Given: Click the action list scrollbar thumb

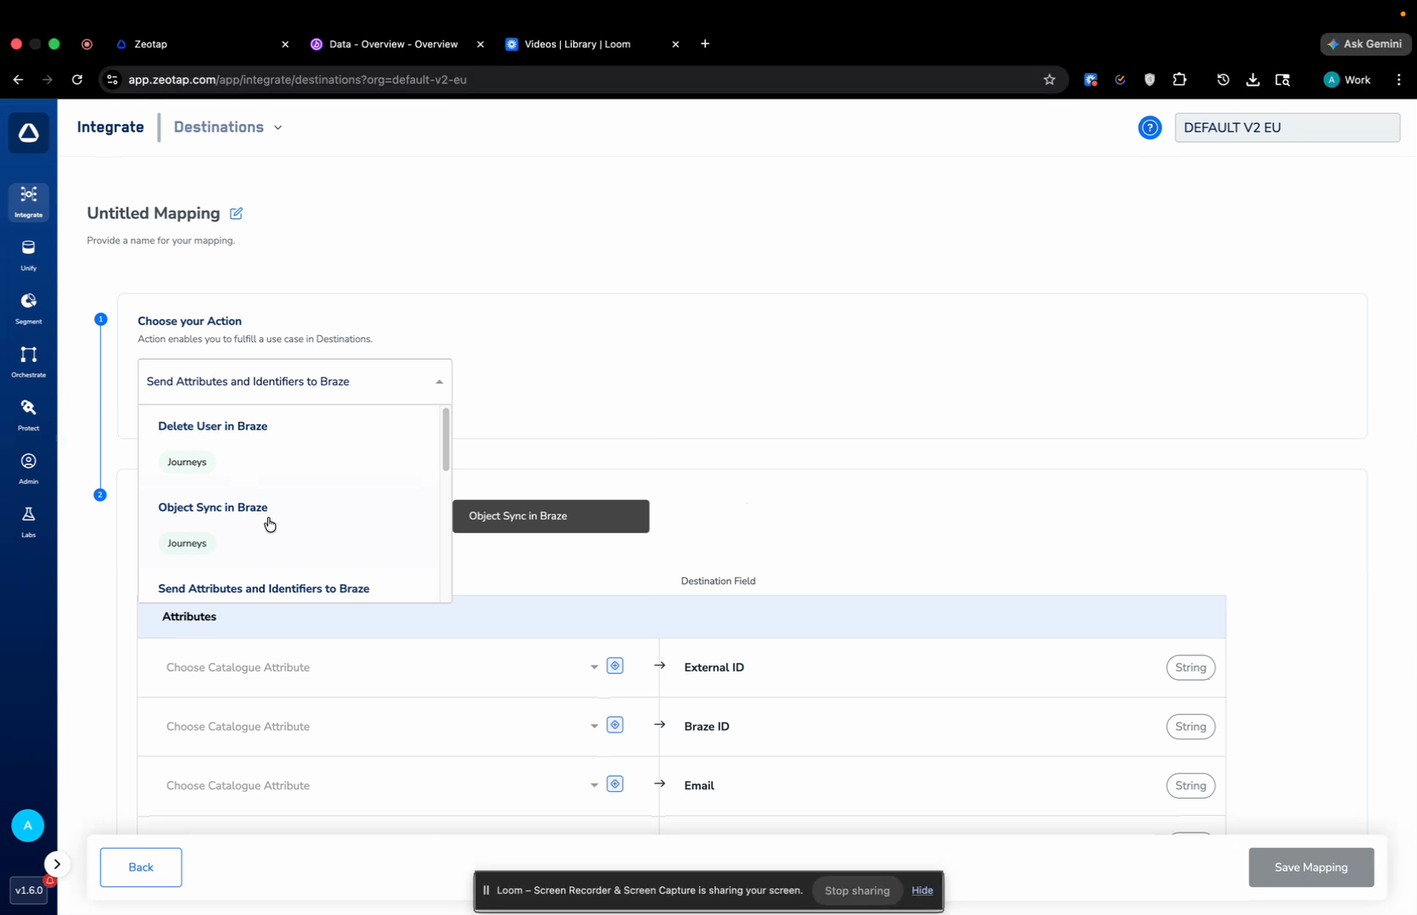Looking at the screenshot, I should tap(445, 439).
